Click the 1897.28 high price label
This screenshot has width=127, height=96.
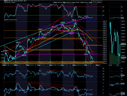point(74,20)
